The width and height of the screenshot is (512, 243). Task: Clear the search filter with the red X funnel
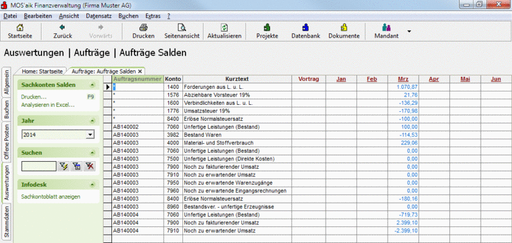coord(89,166)
